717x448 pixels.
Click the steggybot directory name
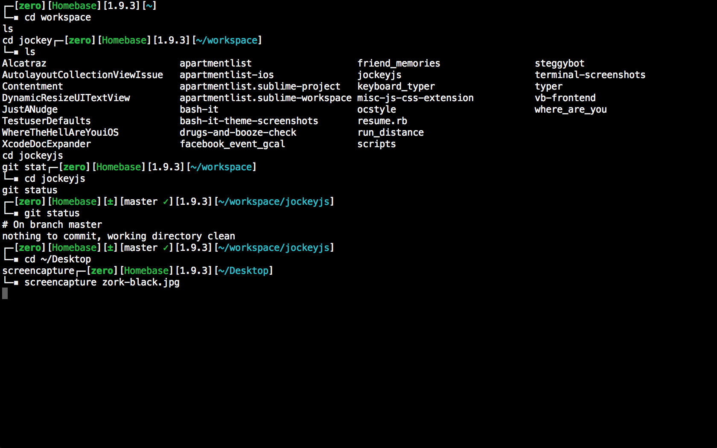[560, 64]
